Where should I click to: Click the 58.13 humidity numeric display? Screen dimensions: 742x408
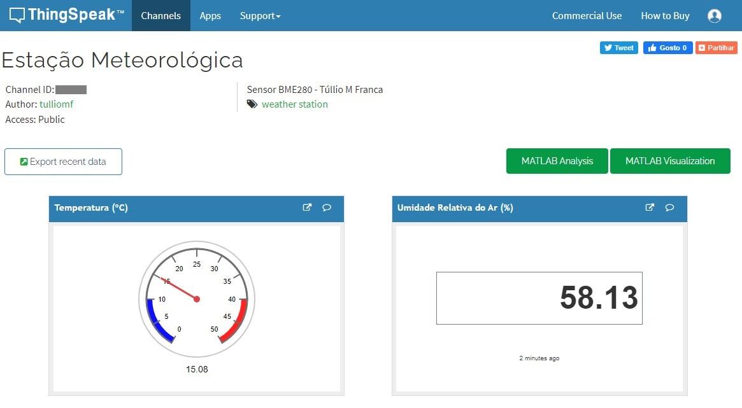pyautogui.click(x=539, y=298)
